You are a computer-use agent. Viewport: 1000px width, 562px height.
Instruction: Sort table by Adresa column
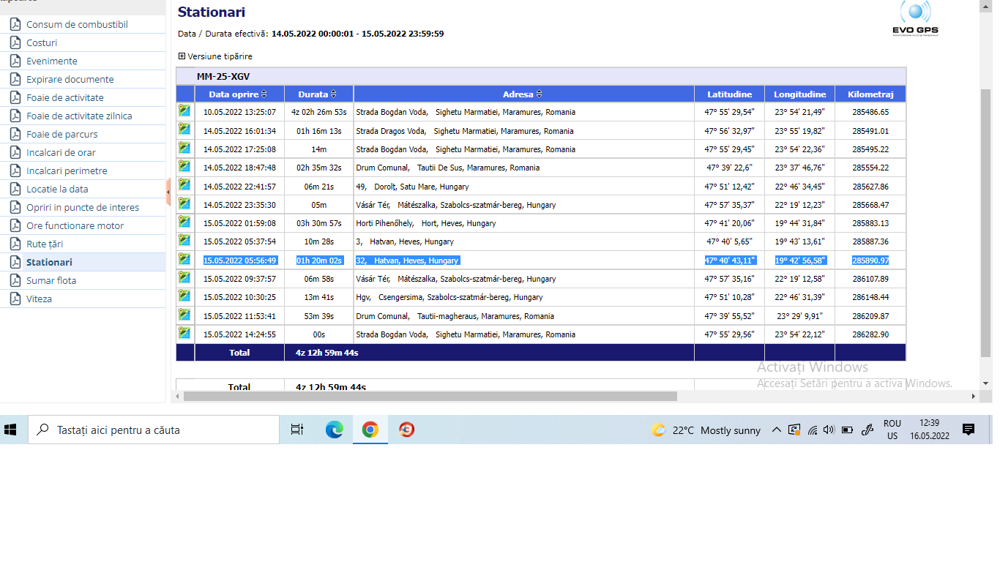pos(523,94)
